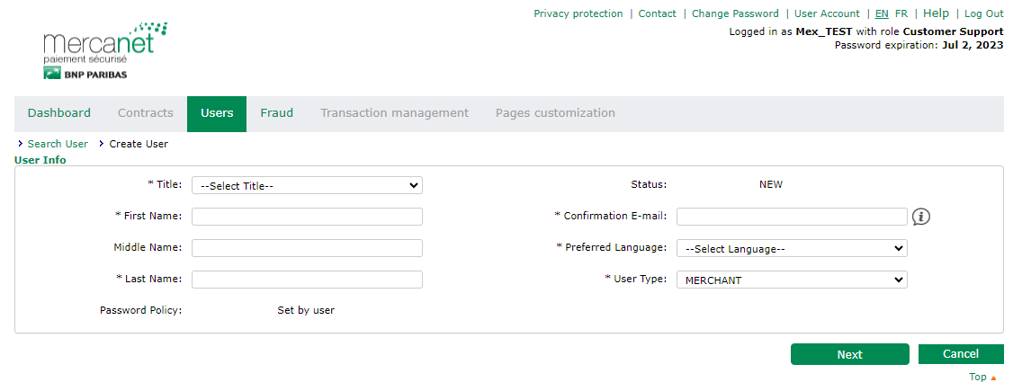Click the Log Out link

[983, 13]
